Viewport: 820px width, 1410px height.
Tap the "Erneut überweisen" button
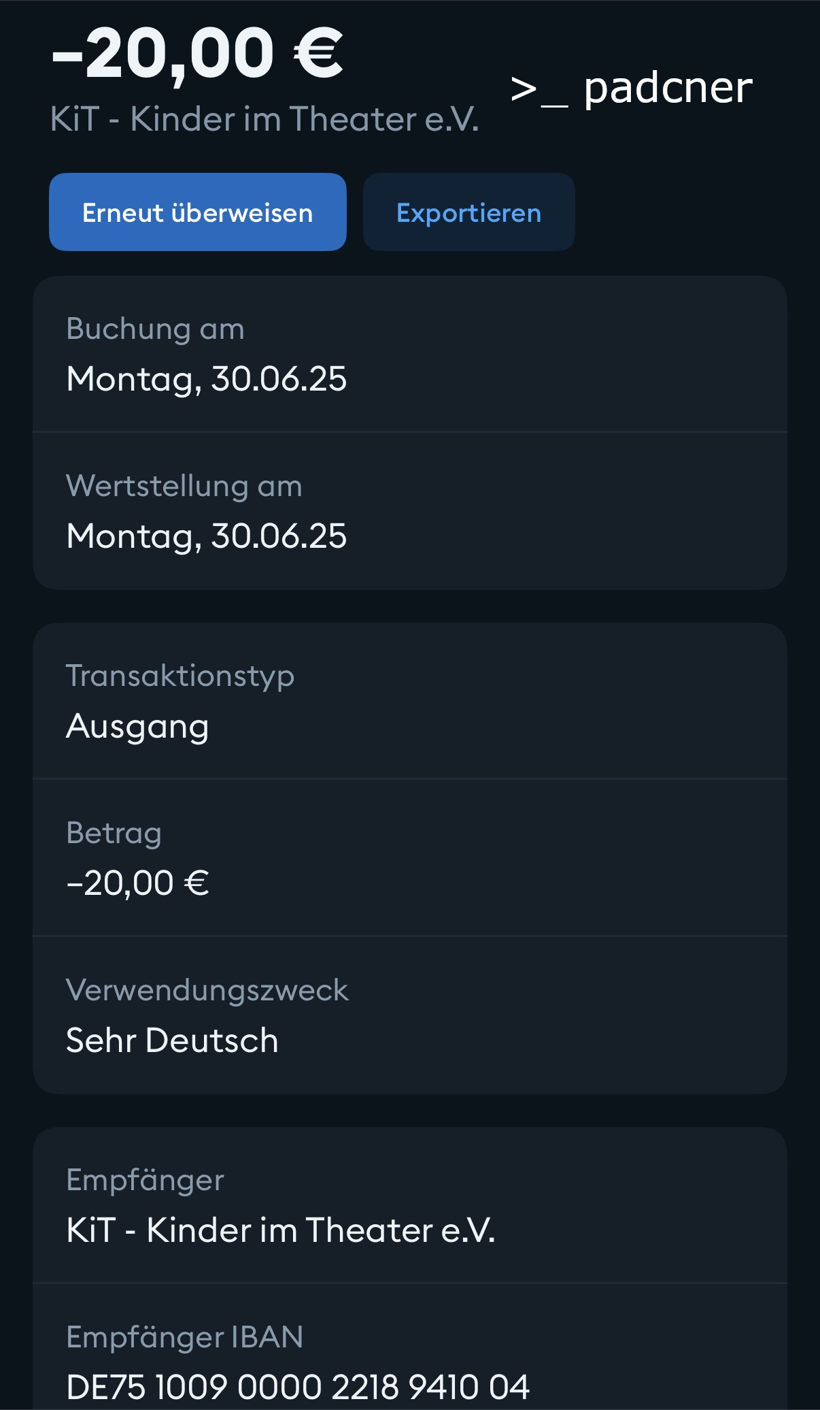[x=197, y=212]
